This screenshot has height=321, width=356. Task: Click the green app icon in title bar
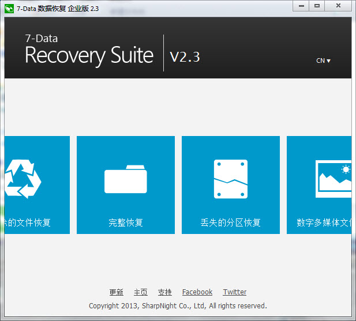pyautogui.click(x=9, y=8)
